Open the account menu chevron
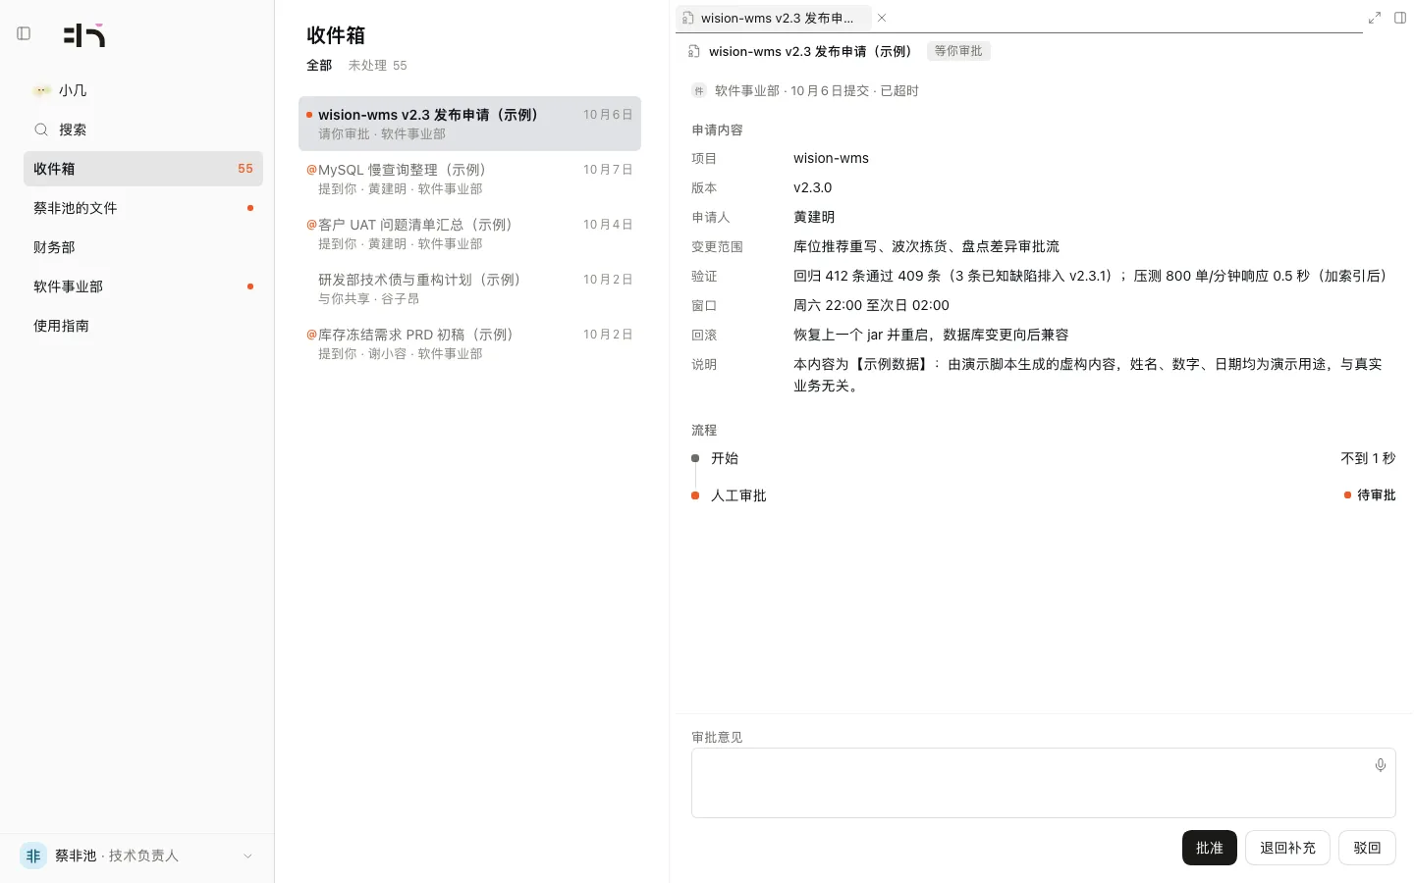The height and width of the screenshot is (883, 1414). (x=247, y=856)
